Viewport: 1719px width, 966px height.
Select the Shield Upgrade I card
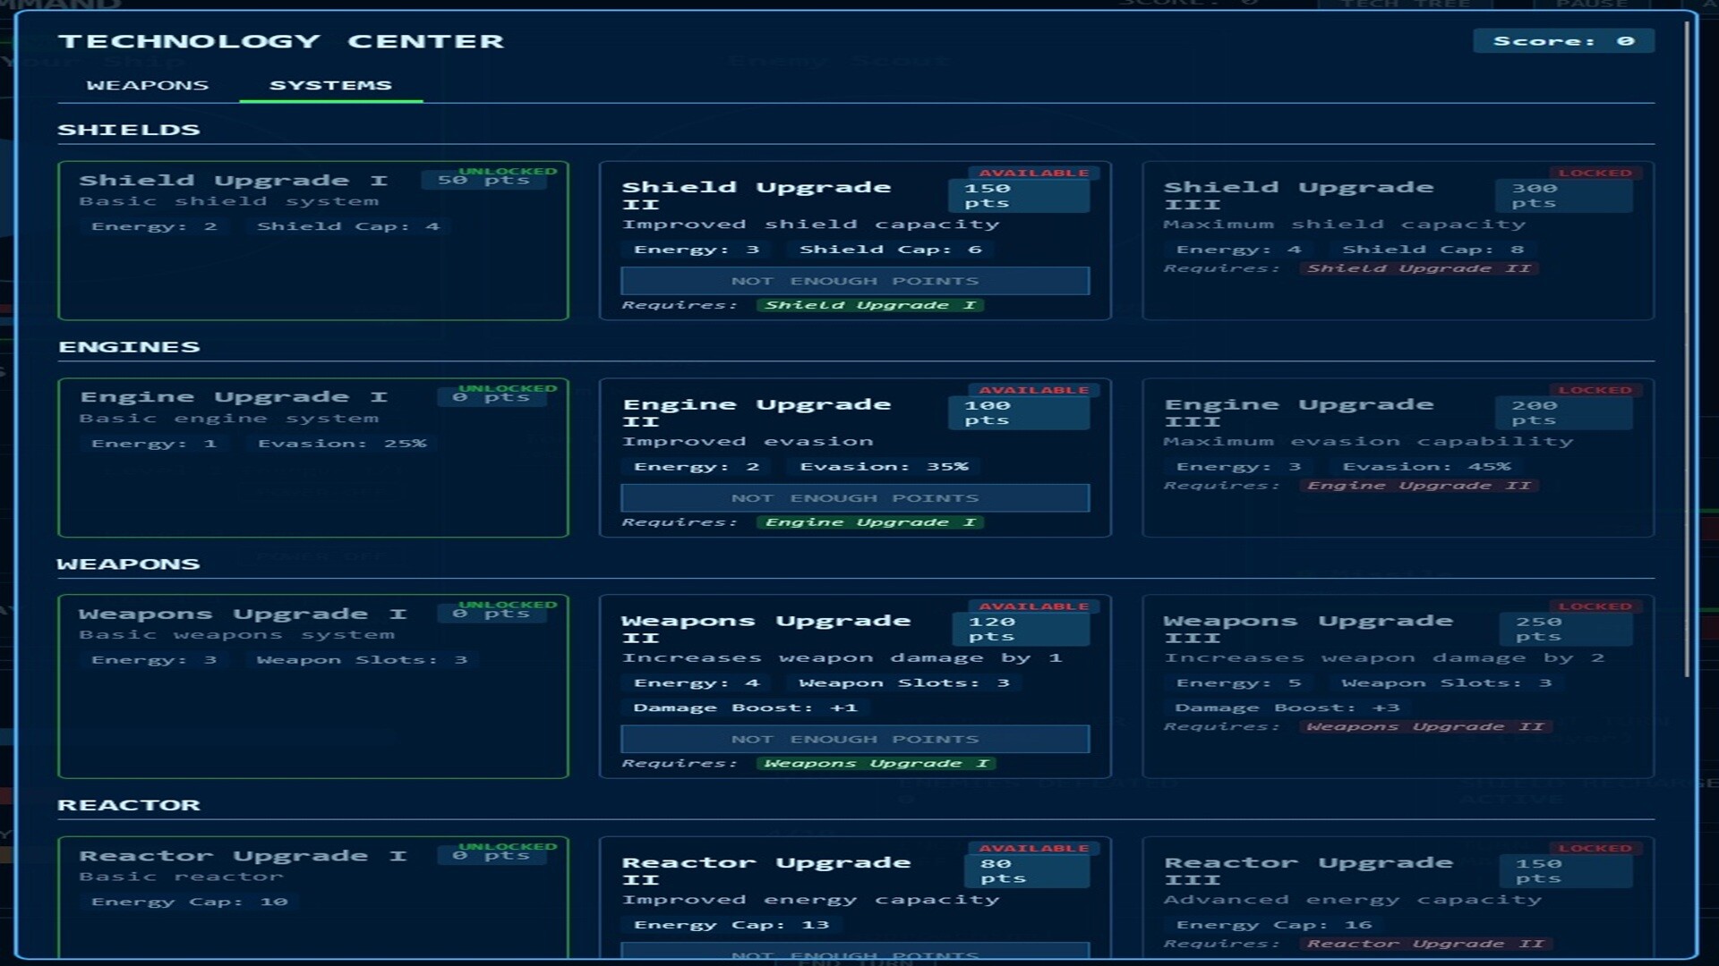313,241
